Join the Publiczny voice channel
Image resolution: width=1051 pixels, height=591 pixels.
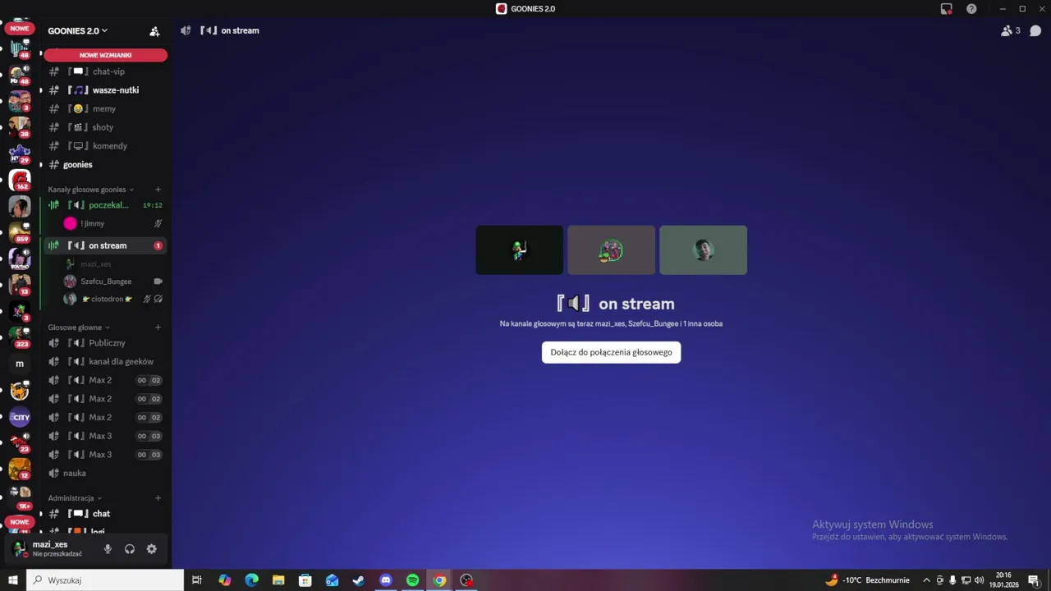[x=105, y=343]
